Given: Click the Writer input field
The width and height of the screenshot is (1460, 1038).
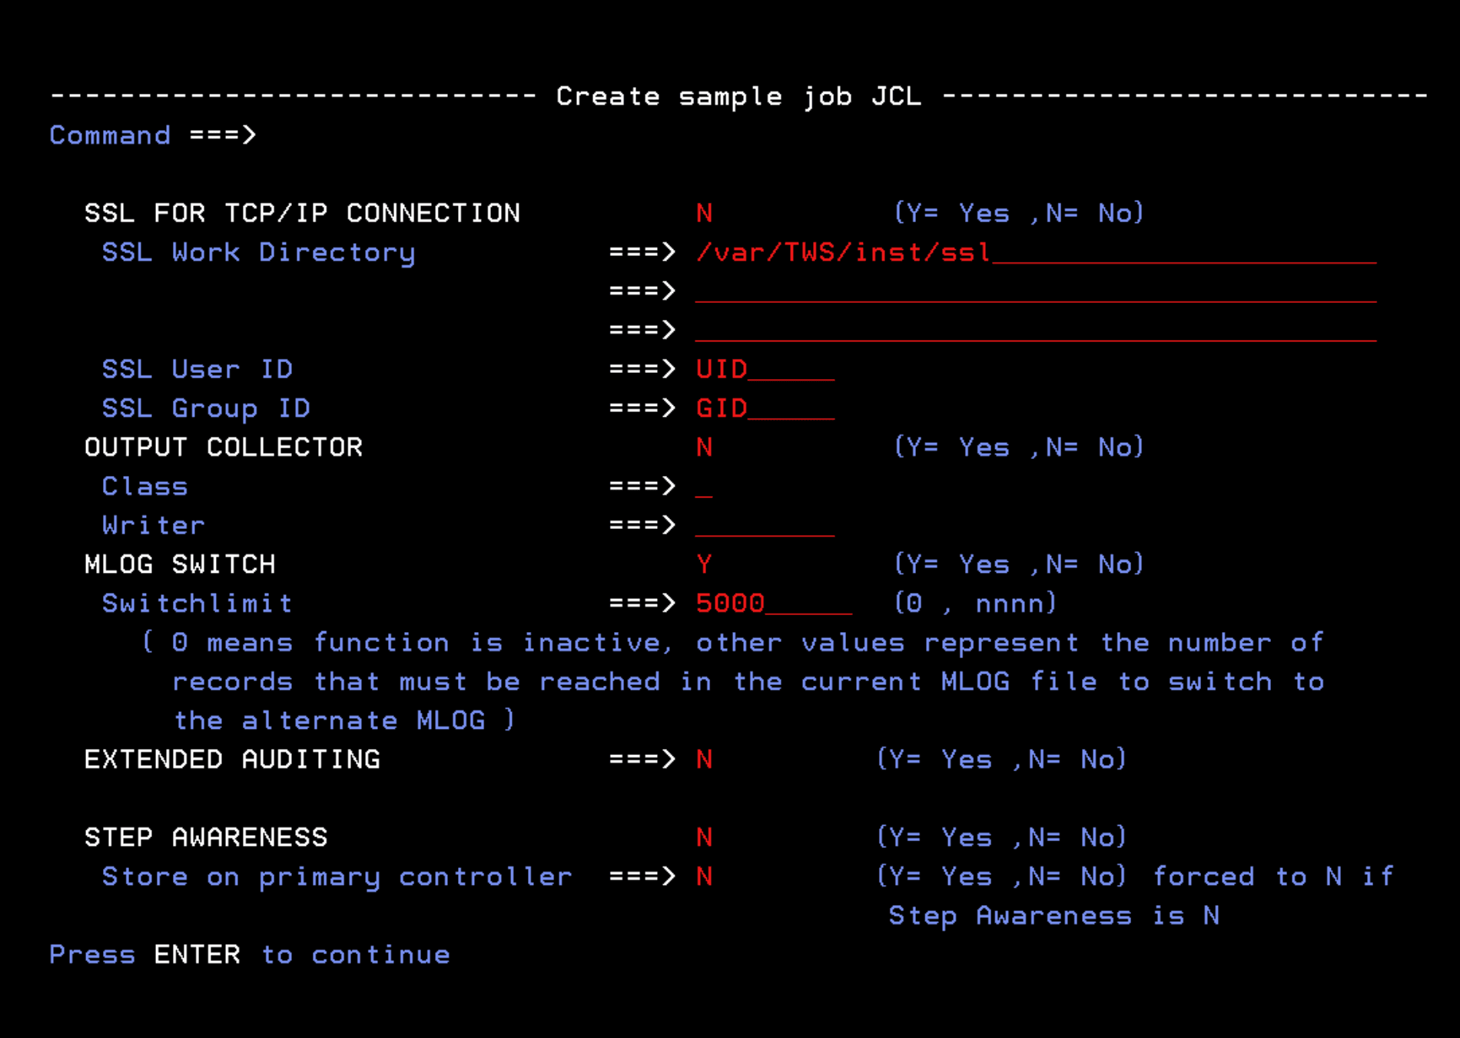Looking at the screenshot, I should (x=764, y=526).
